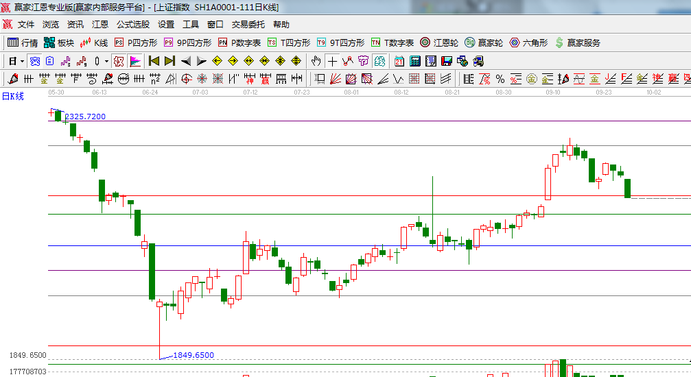Click the 赢家服务 dollar sign button
Image resolution: width=691 pixels, height=377 pixels.
click(577, 42)
